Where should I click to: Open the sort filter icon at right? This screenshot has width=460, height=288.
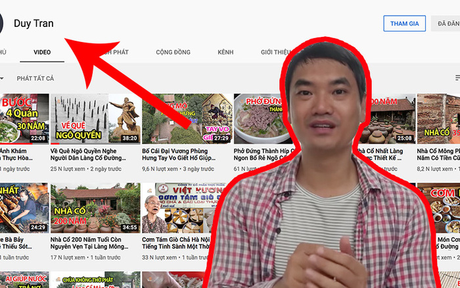(x=457, y=78)
